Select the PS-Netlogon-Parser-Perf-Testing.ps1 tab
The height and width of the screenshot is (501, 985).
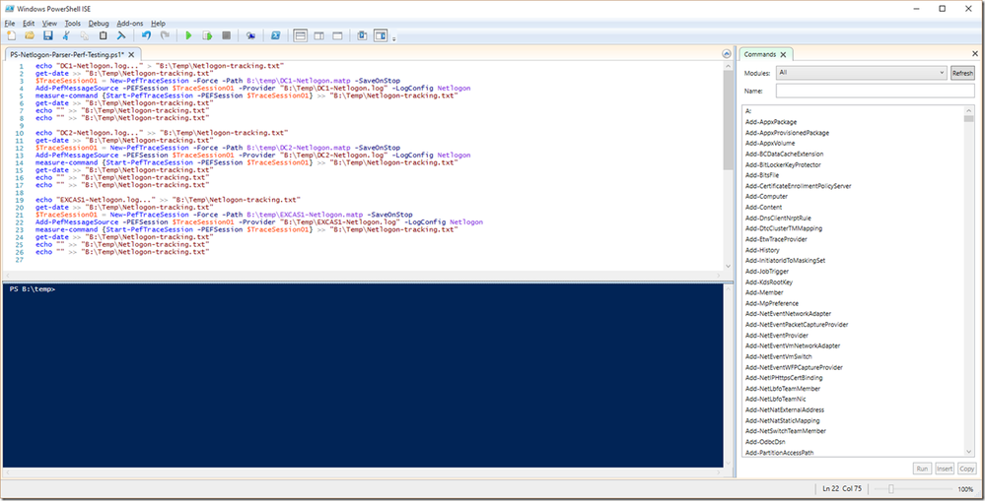(67, 54)
